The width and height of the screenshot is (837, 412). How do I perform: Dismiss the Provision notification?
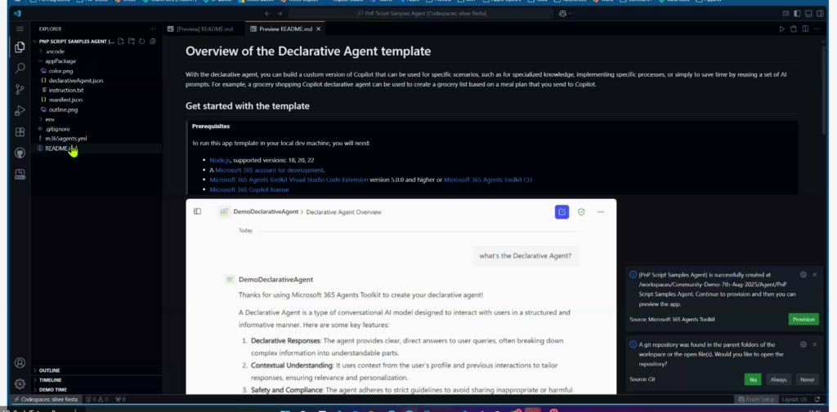(x=815, y=274)
